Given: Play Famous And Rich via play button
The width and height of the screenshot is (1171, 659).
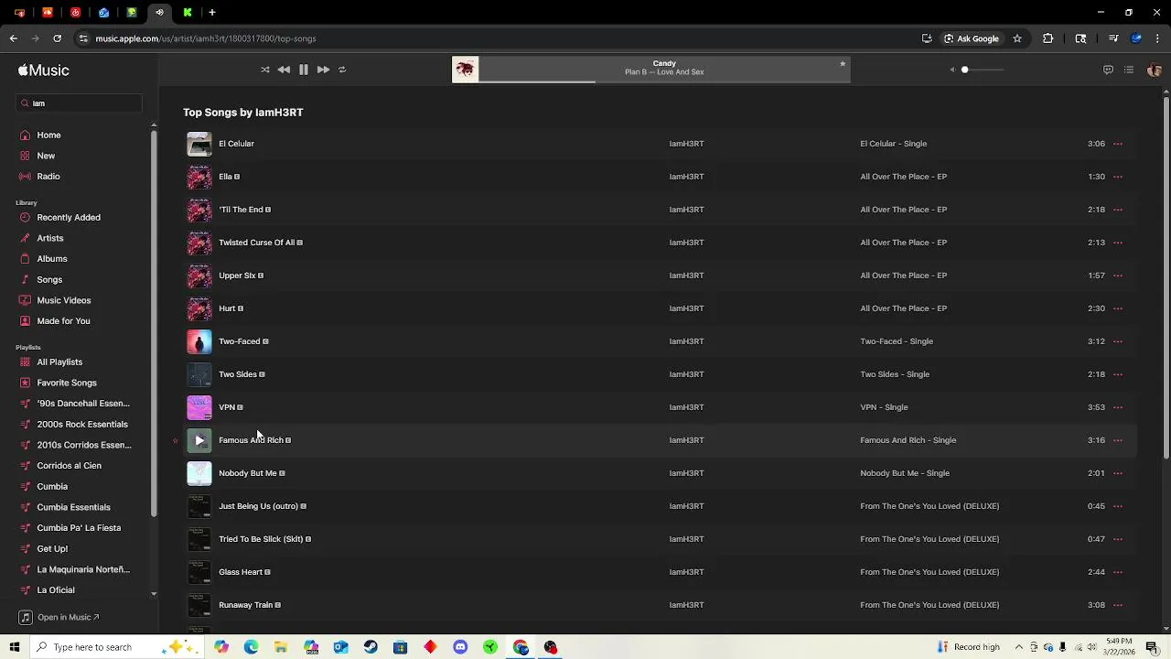Looking at the screenshot, I should click(199, 440).
